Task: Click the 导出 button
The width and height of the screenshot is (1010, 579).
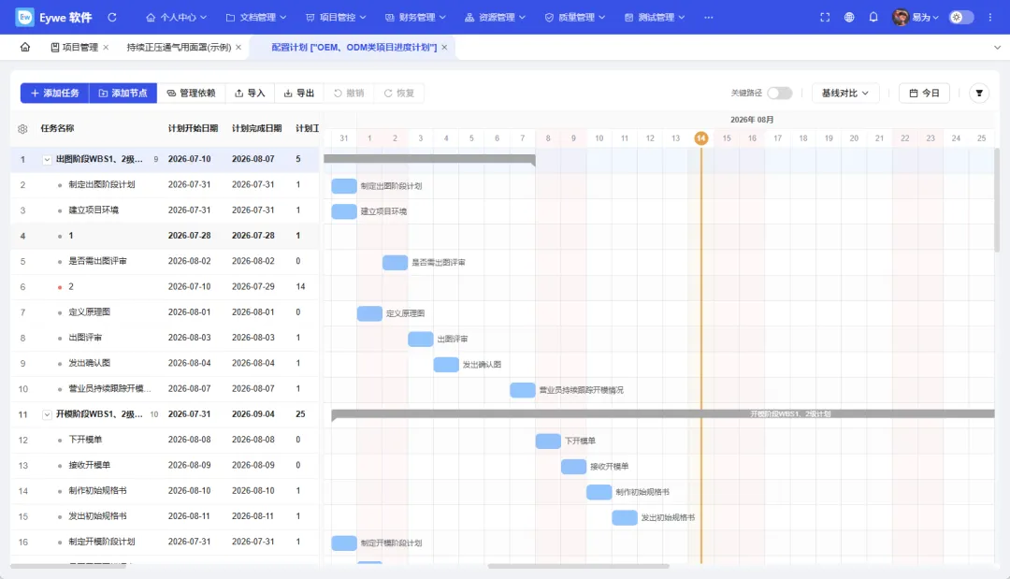Action: 299,94
